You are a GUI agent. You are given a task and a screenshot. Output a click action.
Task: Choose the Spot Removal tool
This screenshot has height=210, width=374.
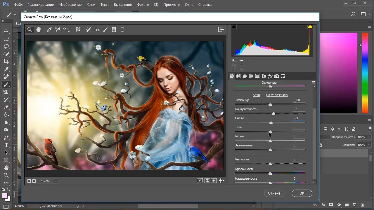[x=88, y=29]
